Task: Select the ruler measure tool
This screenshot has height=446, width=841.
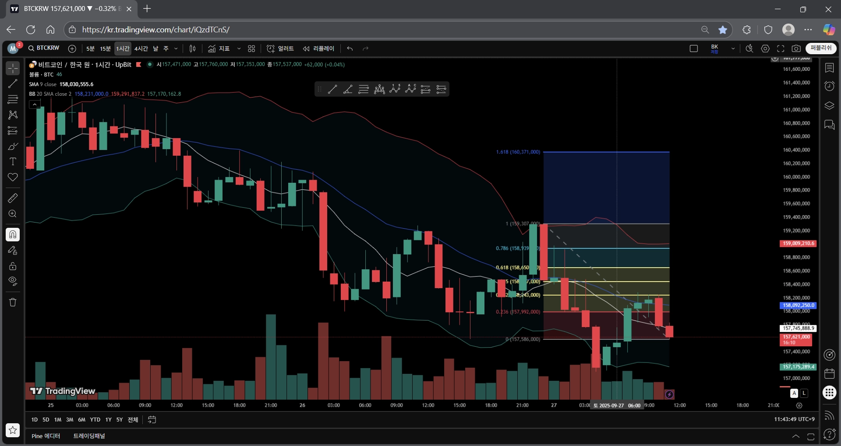Action: tap(13, 198)
